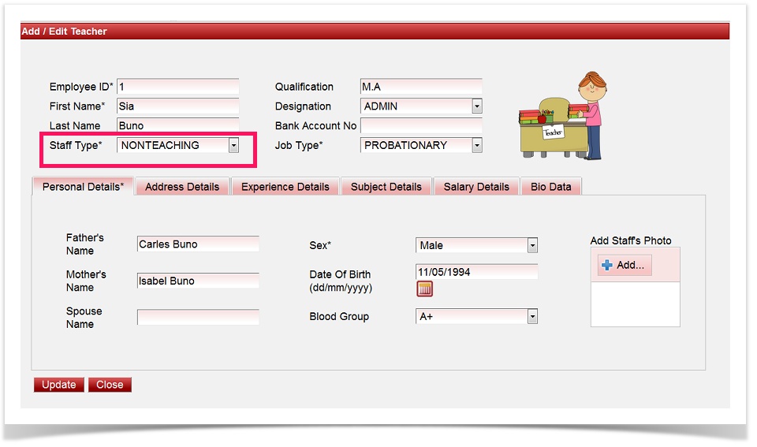Select the Bio Data tab
The width and height of the screenshot is (757, 447).
(x=551, y=187)
